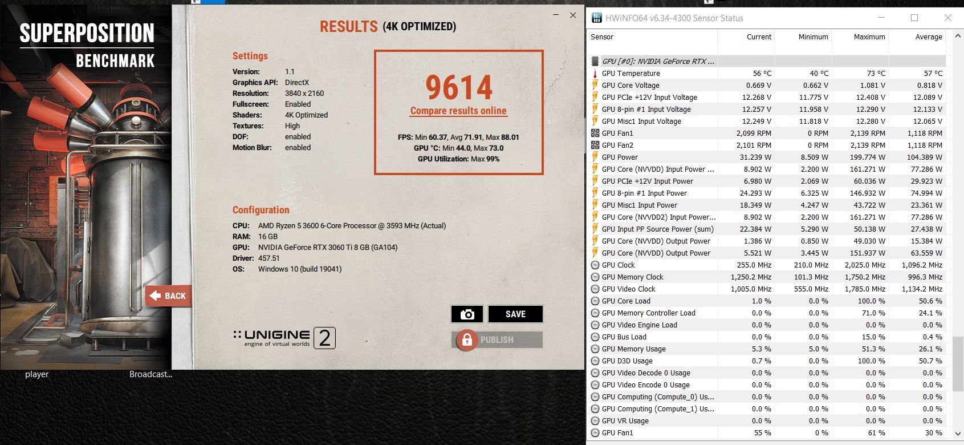The width and height of the screenshot is (964, 445).
Task: Maximize the HWiNFO64 Sensor Status window
Action: click(x=914, y=18)
